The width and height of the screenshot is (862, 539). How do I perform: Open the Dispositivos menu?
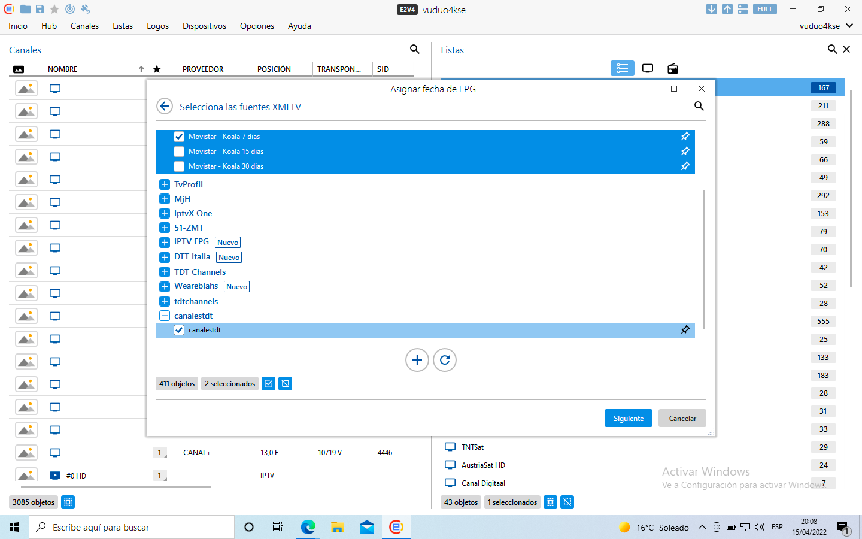204,26
